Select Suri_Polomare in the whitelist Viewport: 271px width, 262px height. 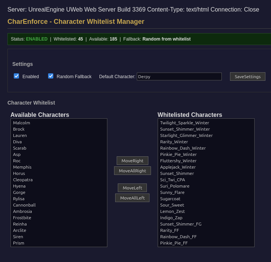206,186
